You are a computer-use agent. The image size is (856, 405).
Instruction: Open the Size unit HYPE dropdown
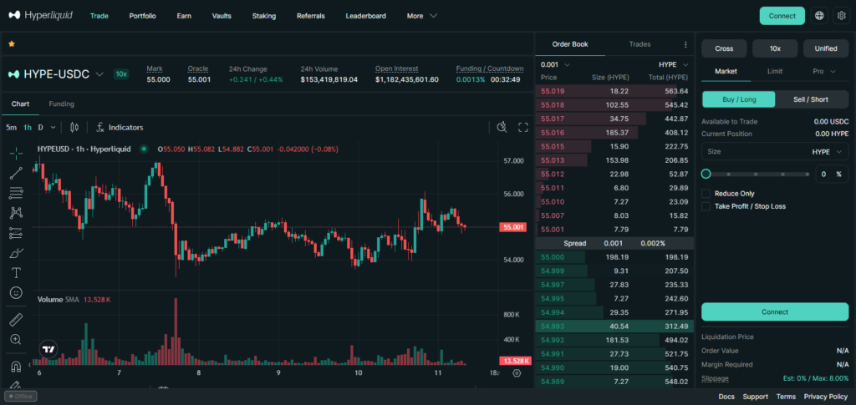(x=827, y=152)
